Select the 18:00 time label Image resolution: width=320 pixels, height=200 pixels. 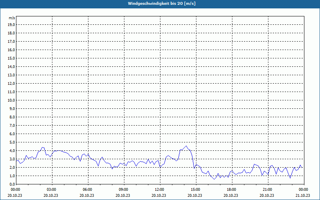[x=232, y=190]
